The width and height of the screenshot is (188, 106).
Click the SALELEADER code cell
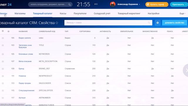pyautogui.click(x=45, y=83)
